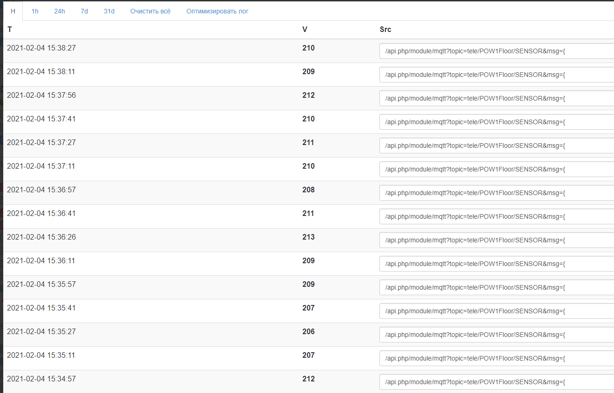Screen dimensions: 614x393
Task: Click the Очистить всё link
Action: 150,11
